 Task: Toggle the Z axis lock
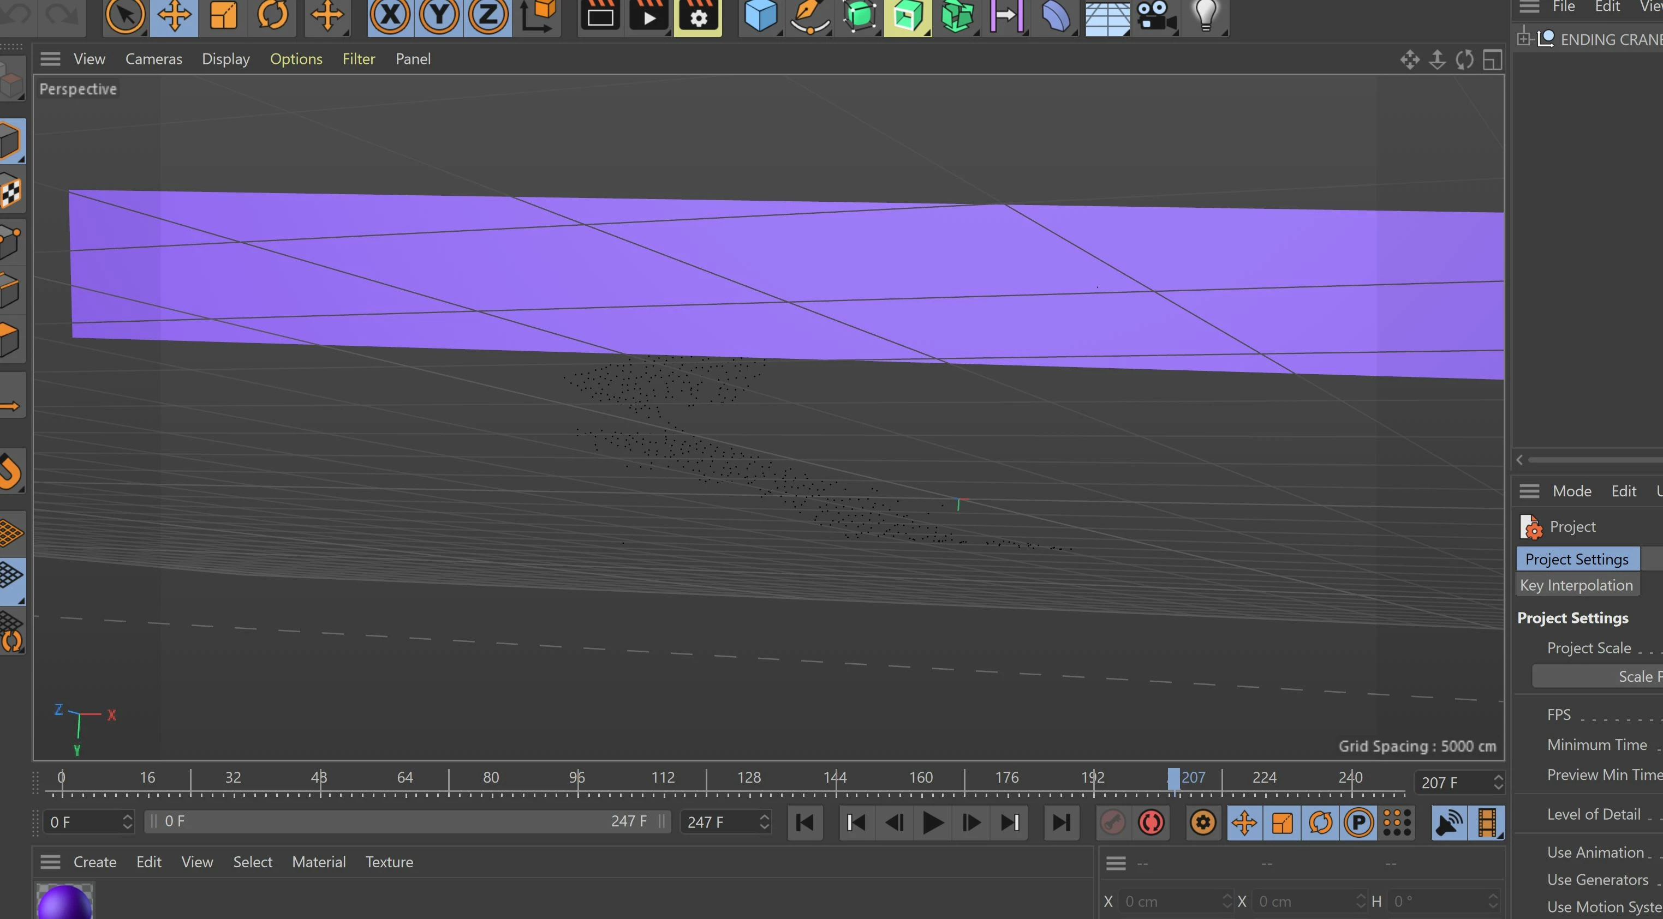point(488,15)
